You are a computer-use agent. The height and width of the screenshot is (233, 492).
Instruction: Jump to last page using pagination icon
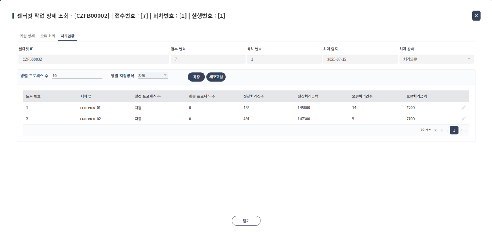(466, 130)
